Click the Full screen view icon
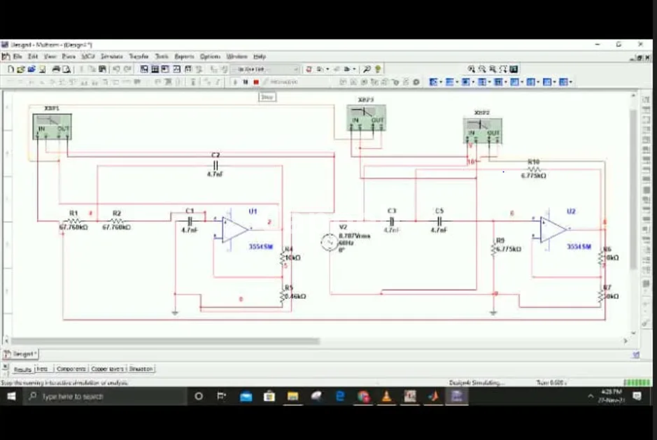657x440 pixels. [x=514, y=69]
